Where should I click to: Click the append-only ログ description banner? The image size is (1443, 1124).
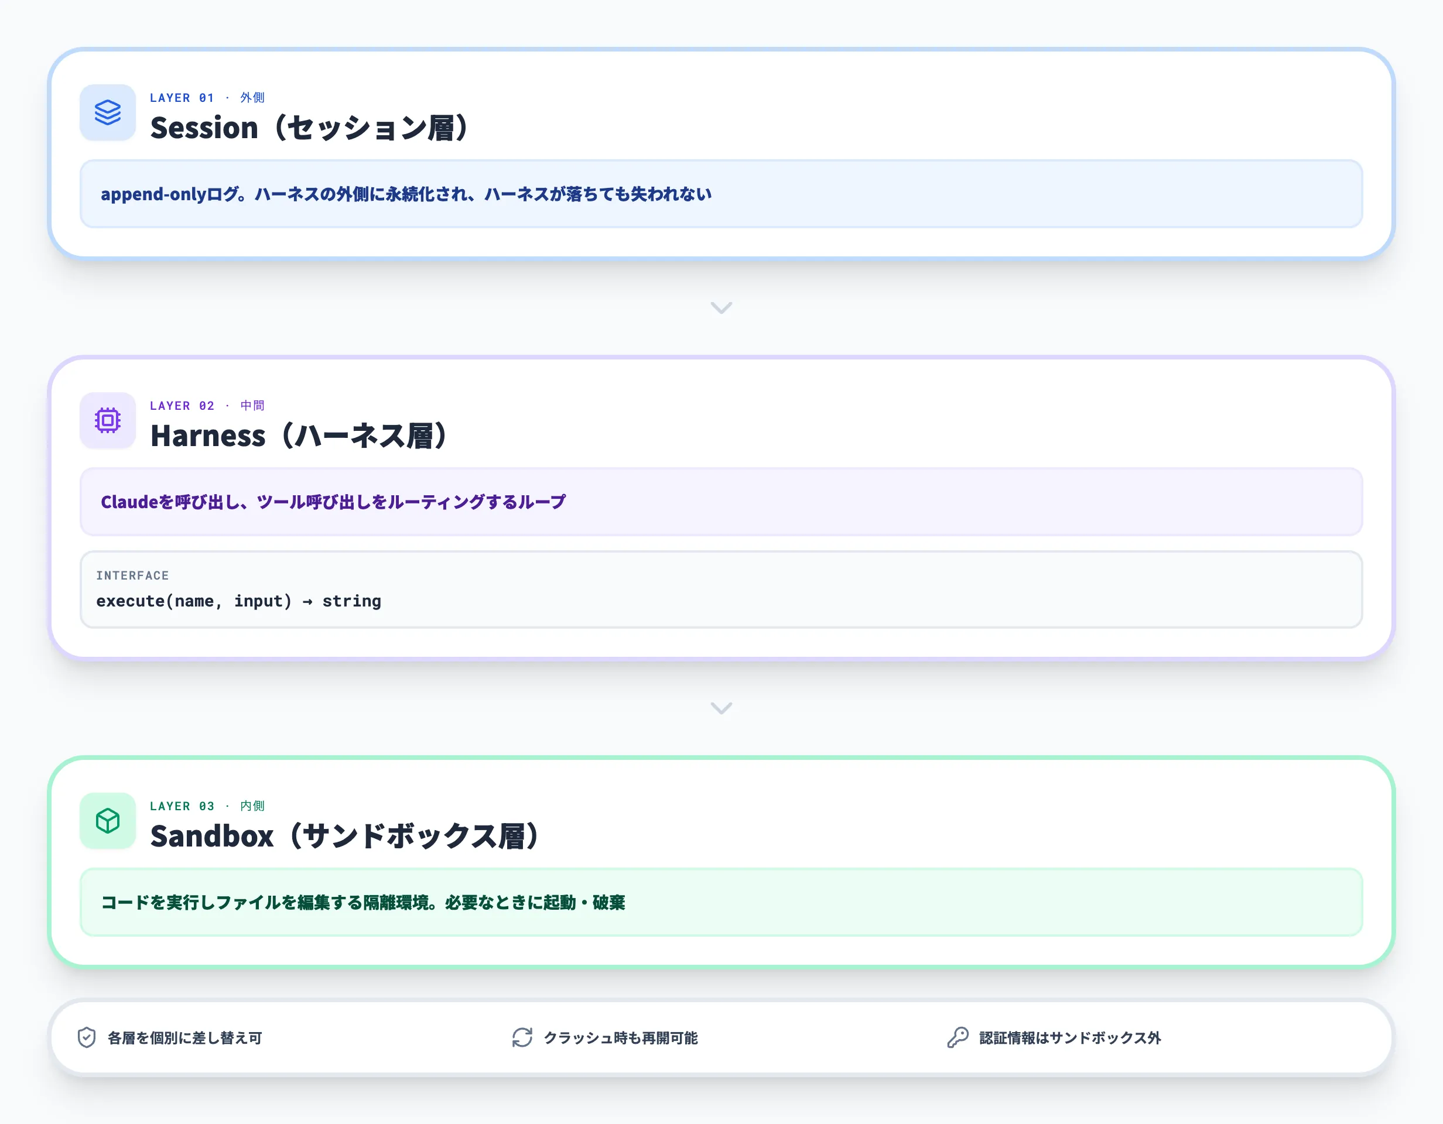click(720, 194)
